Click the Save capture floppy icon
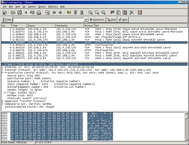The width and height of the screenshot is (189, 145). point(19,12)
